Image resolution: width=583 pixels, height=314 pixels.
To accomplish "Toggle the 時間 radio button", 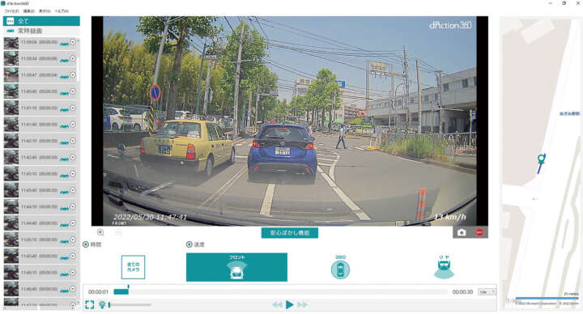I will click(x=86, y=244).
